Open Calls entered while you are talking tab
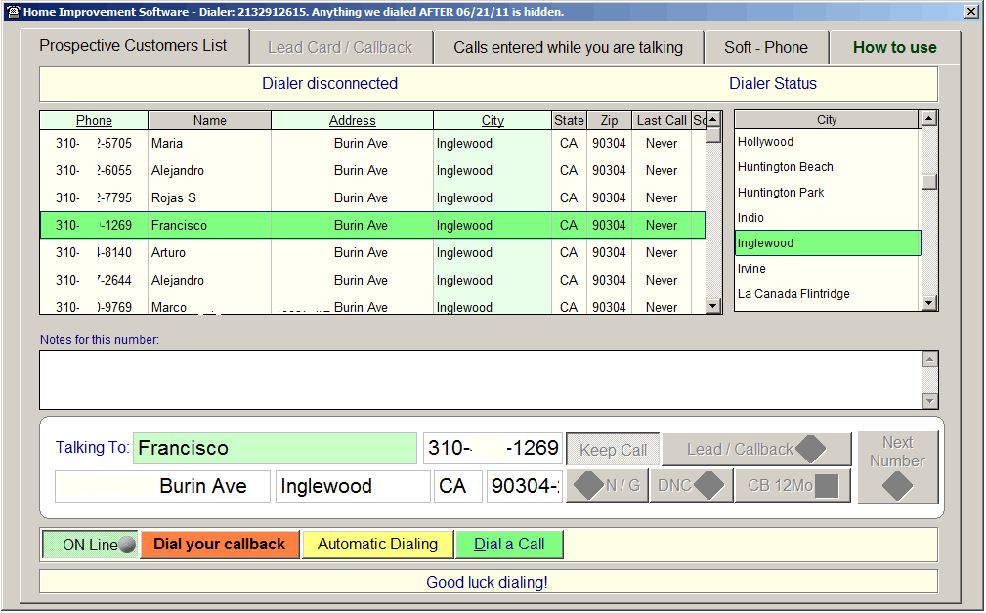Viewport: 986px width, 613px height. pos(569,47)
